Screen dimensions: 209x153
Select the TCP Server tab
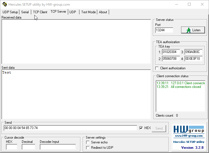pyautogui.click(x=58, y=12)
